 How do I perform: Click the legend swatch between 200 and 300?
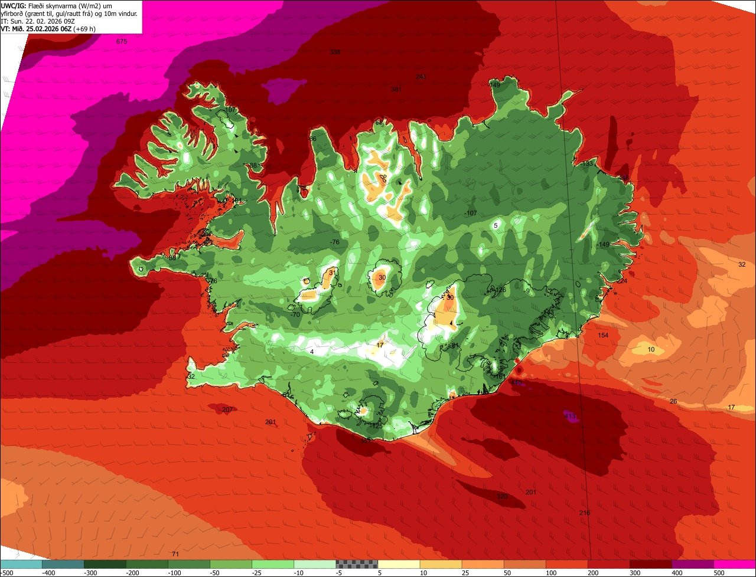coord(608,564)
